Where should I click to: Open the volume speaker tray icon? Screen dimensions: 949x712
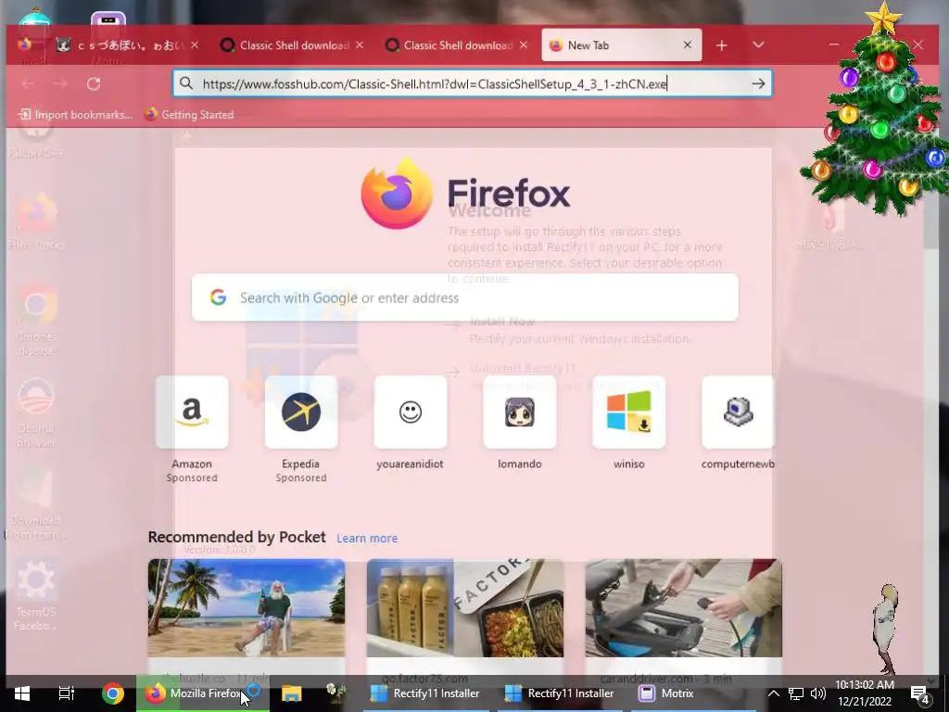[817, 693]
